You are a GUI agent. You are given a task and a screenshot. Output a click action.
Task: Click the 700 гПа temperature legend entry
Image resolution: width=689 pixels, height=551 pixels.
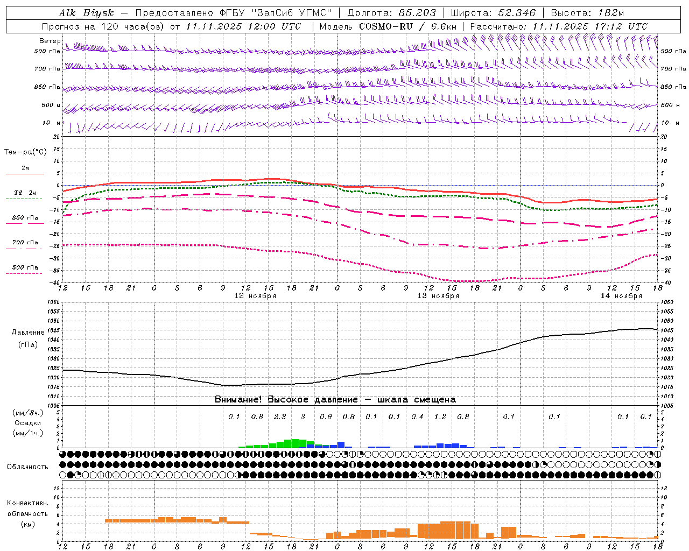pyautogui.click(x=25, y=243)
